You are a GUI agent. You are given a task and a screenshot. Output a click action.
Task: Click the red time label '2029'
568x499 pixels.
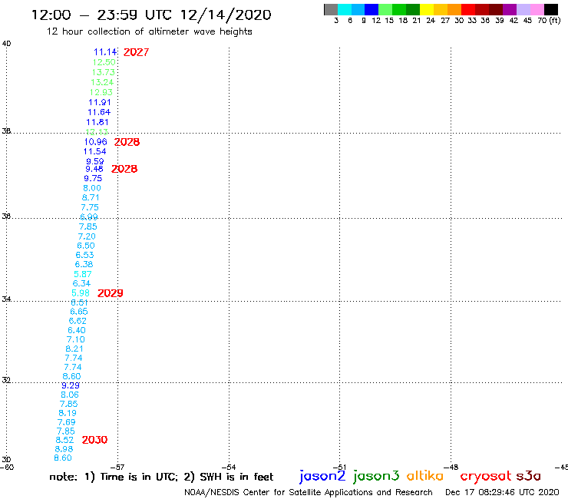pos(110,293)
